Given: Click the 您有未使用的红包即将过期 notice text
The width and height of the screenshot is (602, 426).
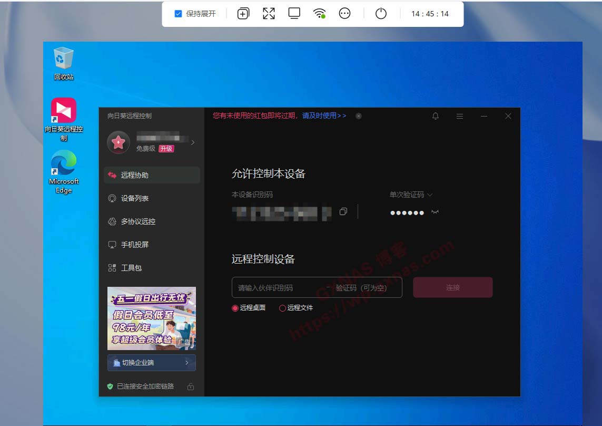Looking at the screenshot, I should (255, 116).
